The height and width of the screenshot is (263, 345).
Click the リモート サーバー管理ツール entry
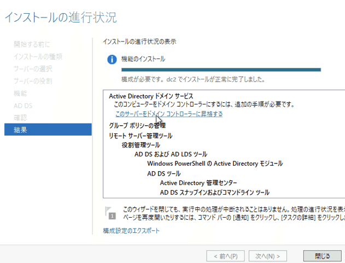click(x=141, y=136)
